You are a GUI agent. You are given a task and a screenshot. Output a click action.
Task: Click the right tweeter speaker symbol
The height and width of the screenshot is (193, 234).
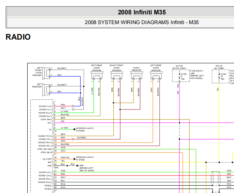click(137, 76)
